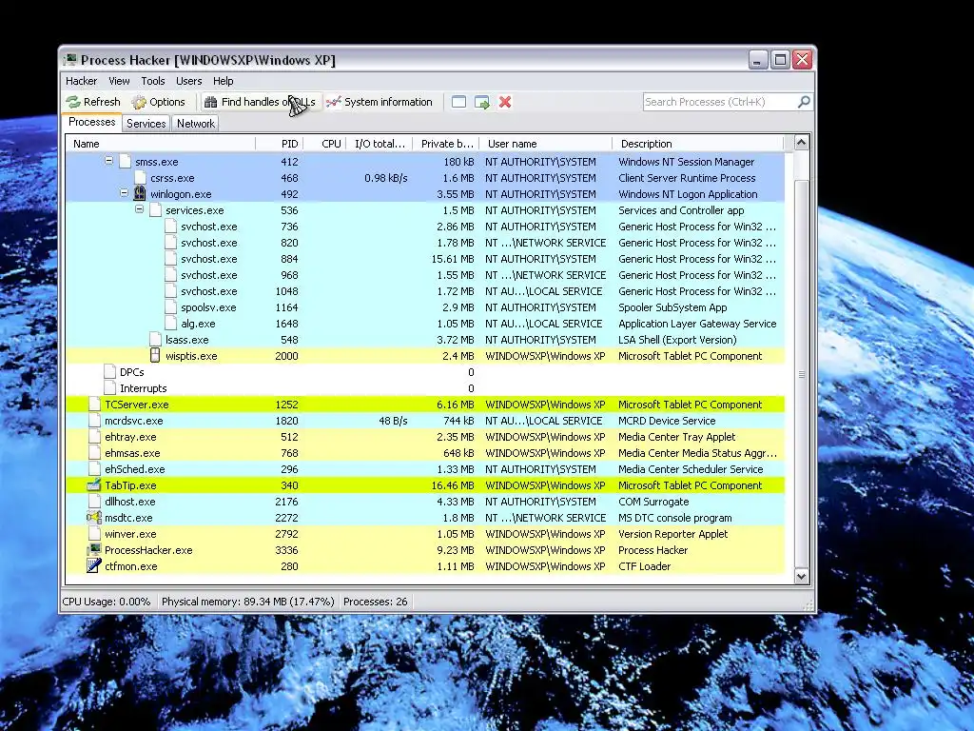Screen dimensions: 974x731
Task: Click the vertical scrollbar thumb
Action: click(801, 374)
